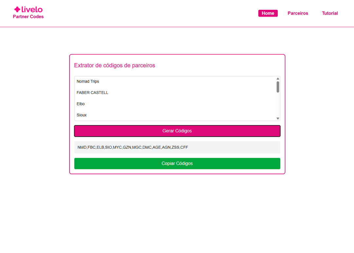Select FABER CASTELL from the partner list
The width and height of the screenshot is (354, 253).
tap(92, 93)
